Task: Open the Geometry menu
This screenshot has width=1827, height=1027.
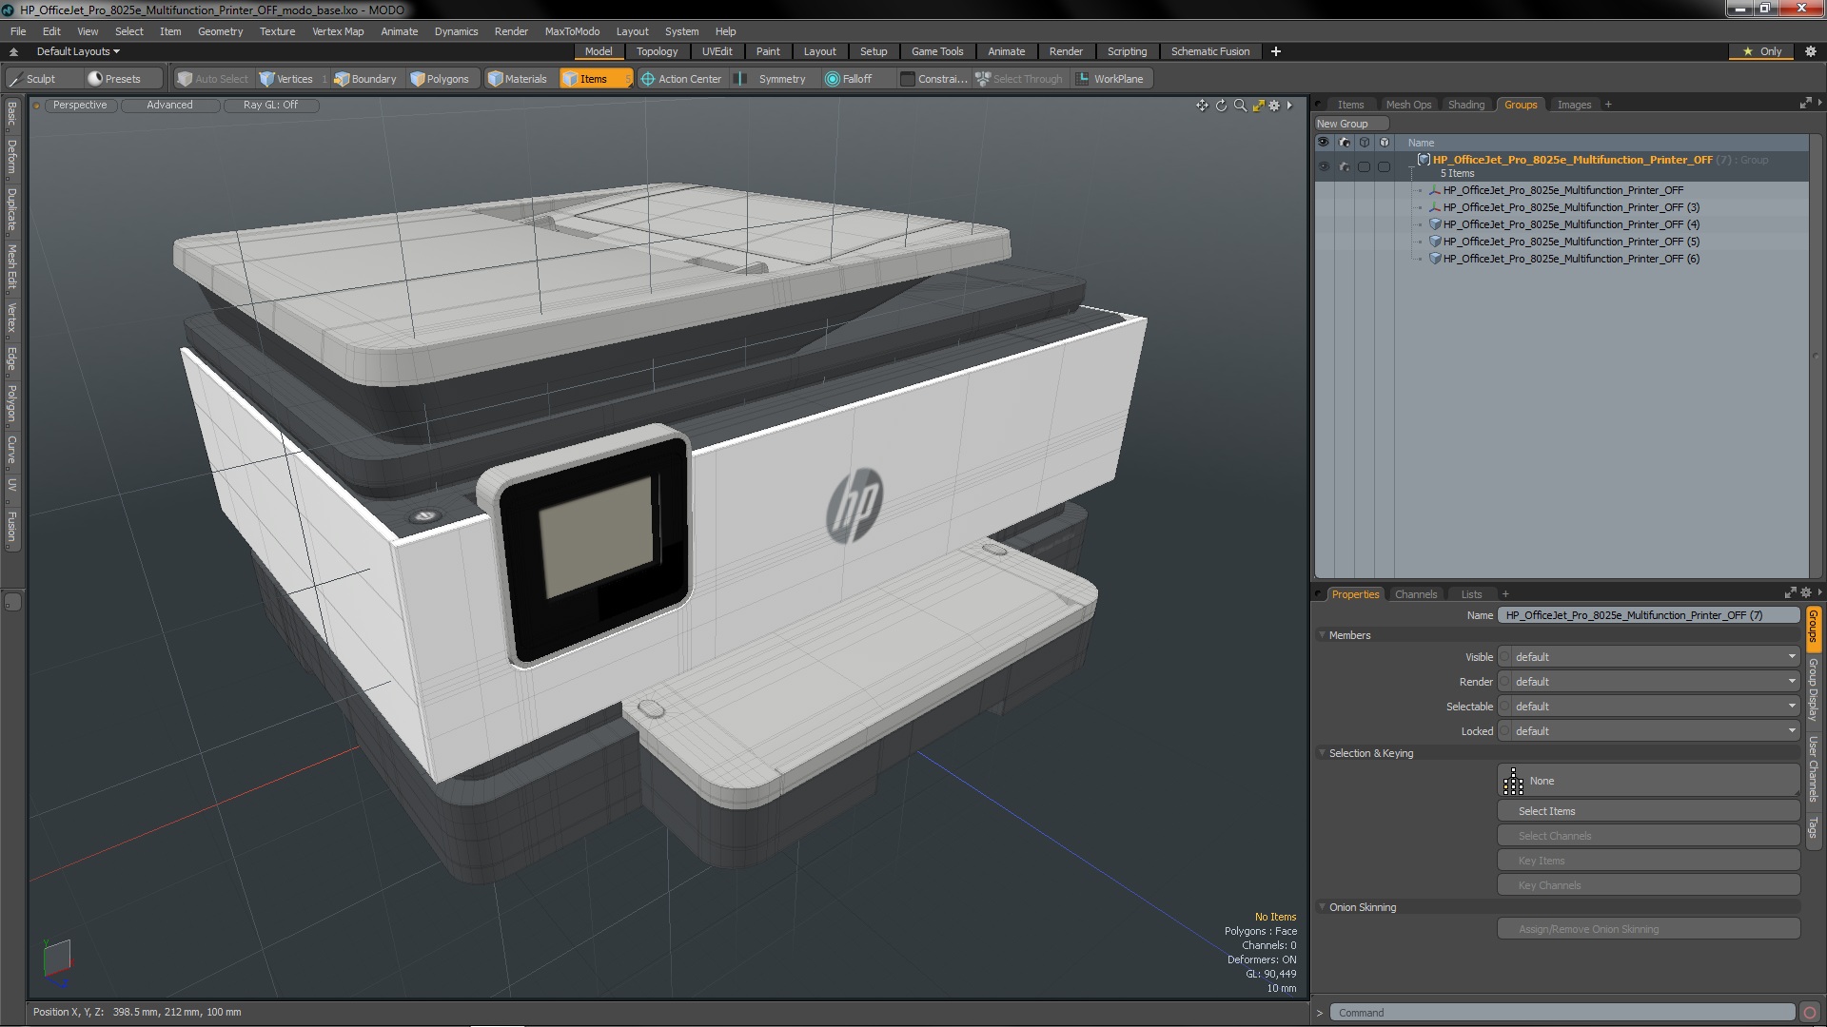Action: pos(220,31)
